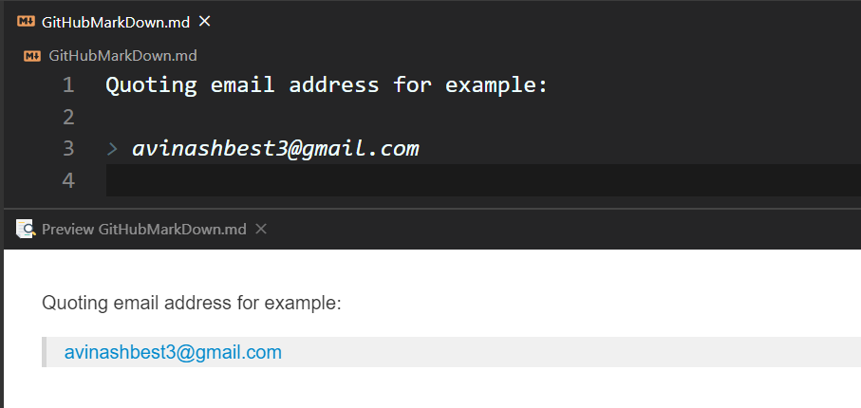Click the Markdown icon in the breadcrumb
Image resolution: width=861 pixels, height=408 pixels.
coord(32,55)
